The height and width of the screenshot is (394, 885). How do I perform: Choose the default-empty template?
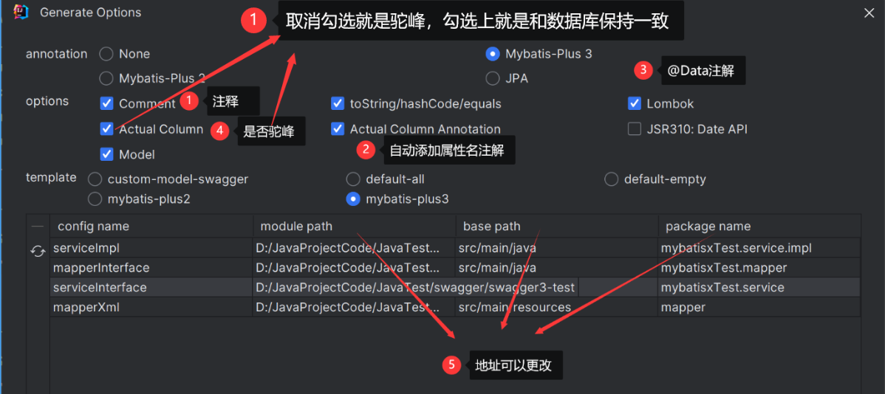611,179
